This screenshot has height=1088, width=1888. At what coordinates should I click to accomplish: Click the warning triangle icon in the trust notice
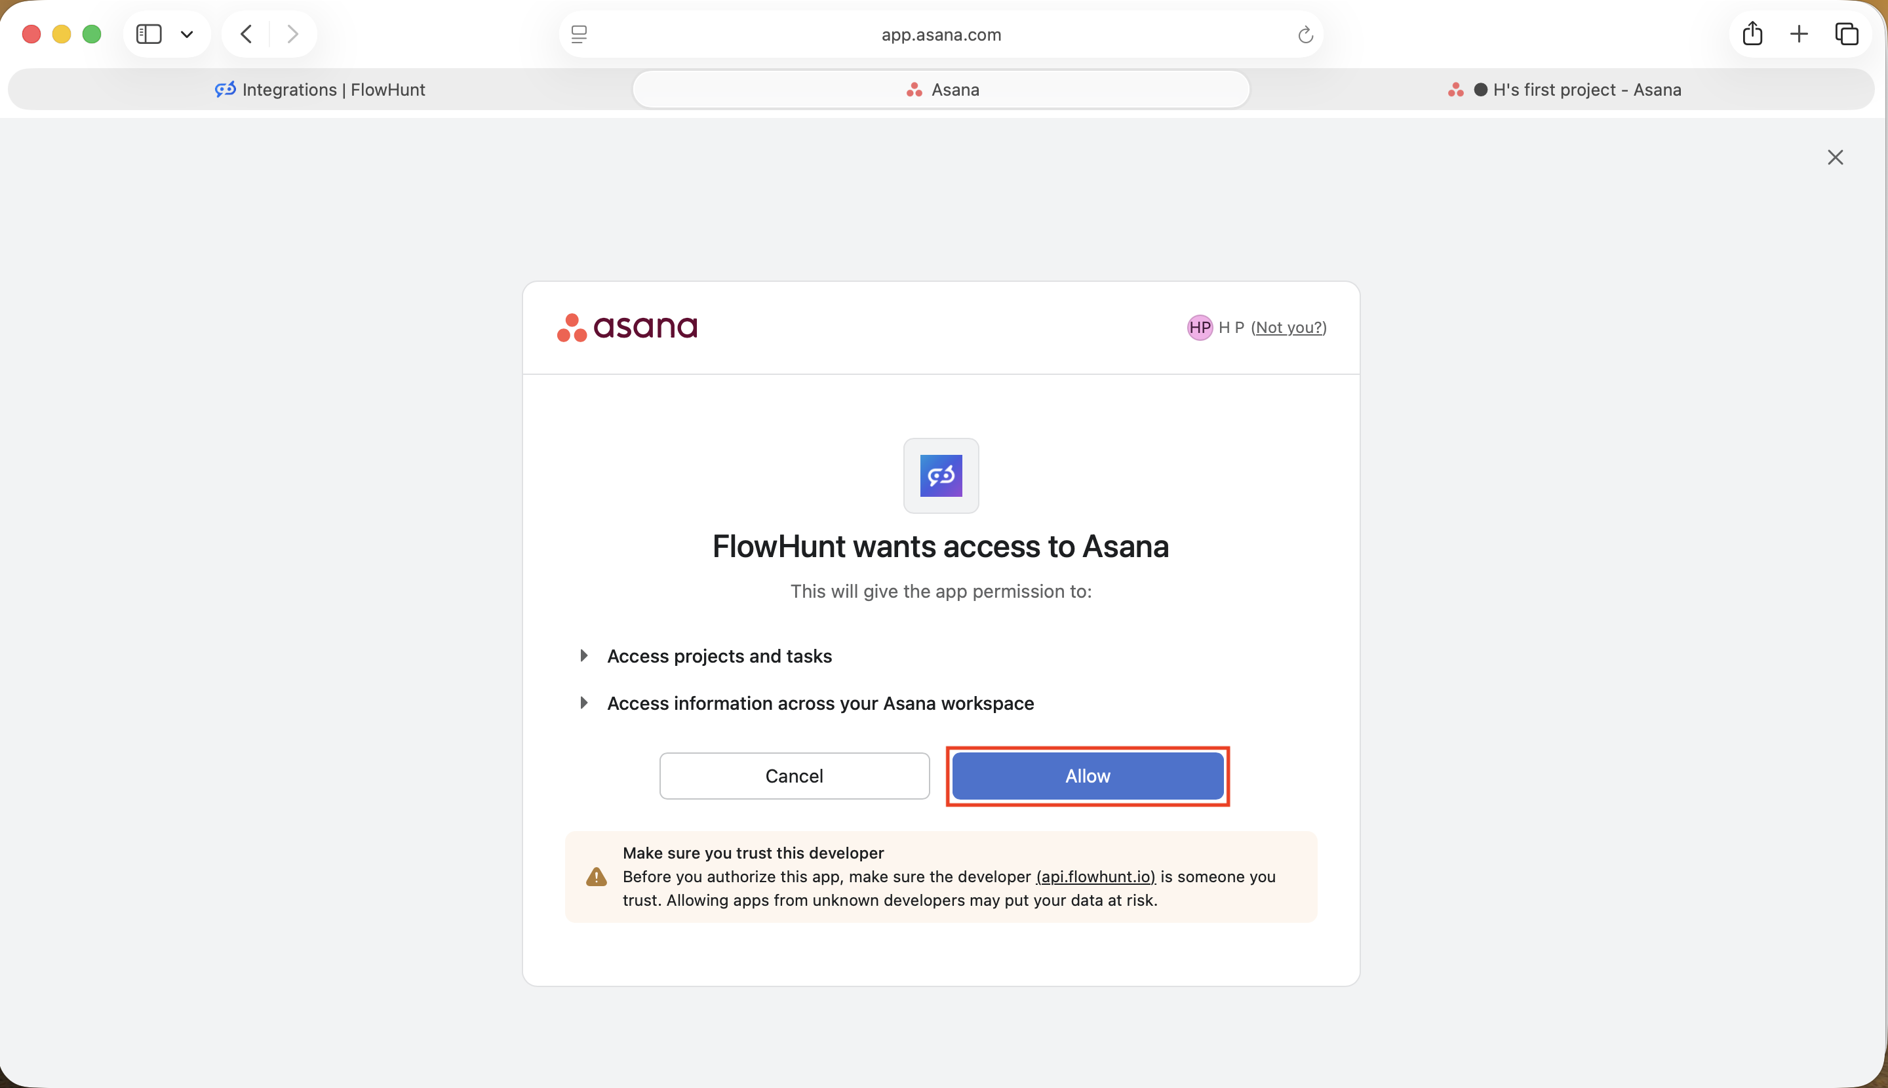[x=596, y=876]
